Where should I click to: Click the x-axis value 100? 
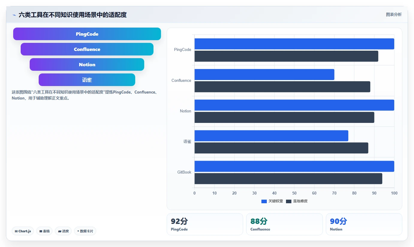point(394,193)
